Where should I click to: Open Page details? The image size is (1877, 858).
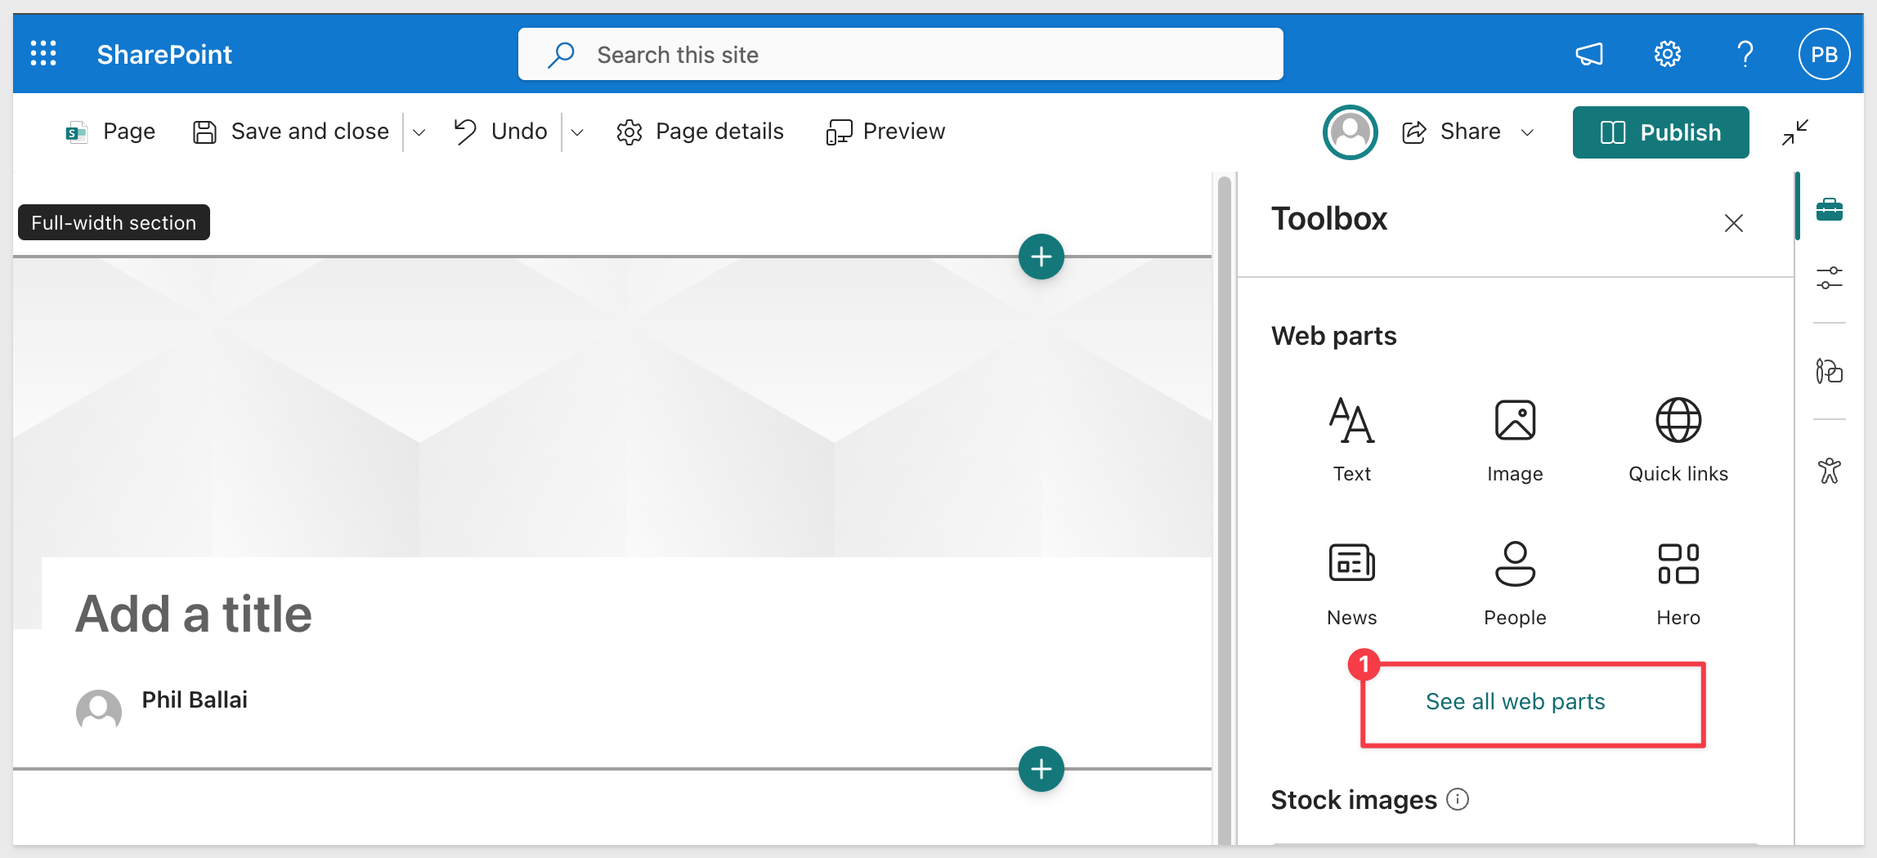pyautogui.click(x=701, y=132)
